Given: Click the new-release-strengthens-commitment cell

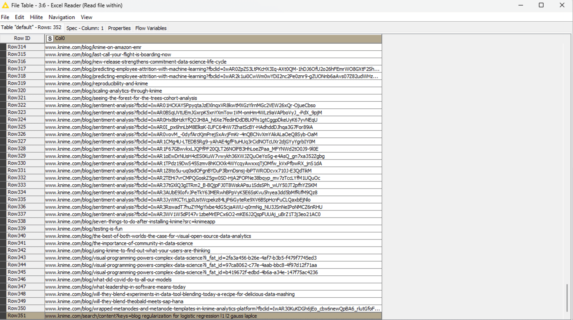Looking at the screenshot, I should (213, 62).
